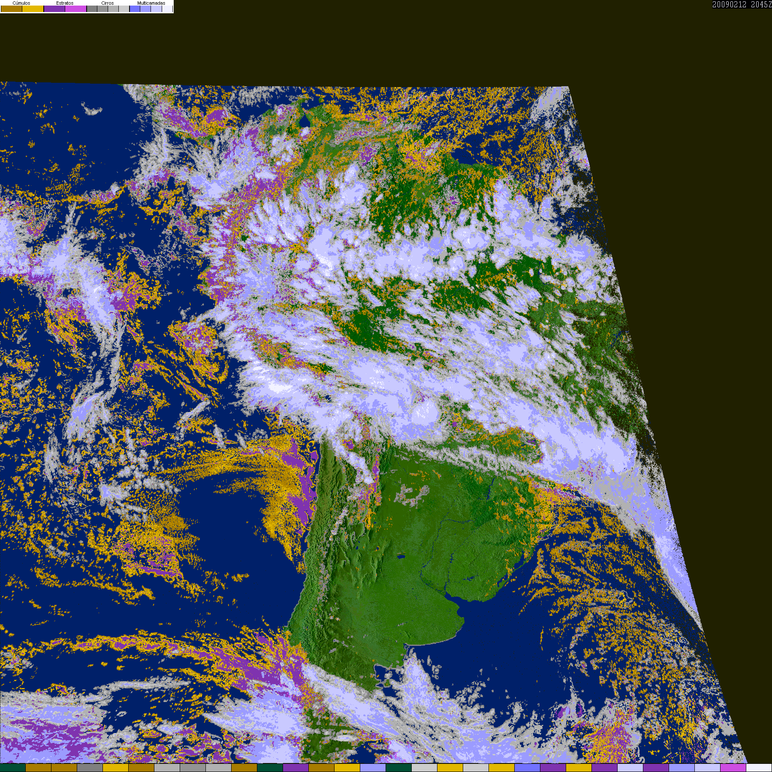Pick the third gray Cirros swatch

(x=113, y=9)
